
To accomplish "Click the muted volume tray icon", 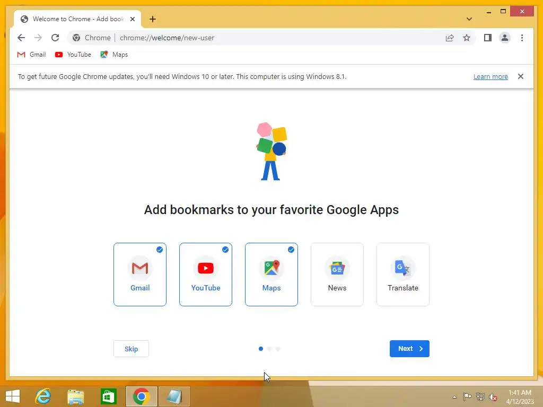I will (x=493, y=397).
